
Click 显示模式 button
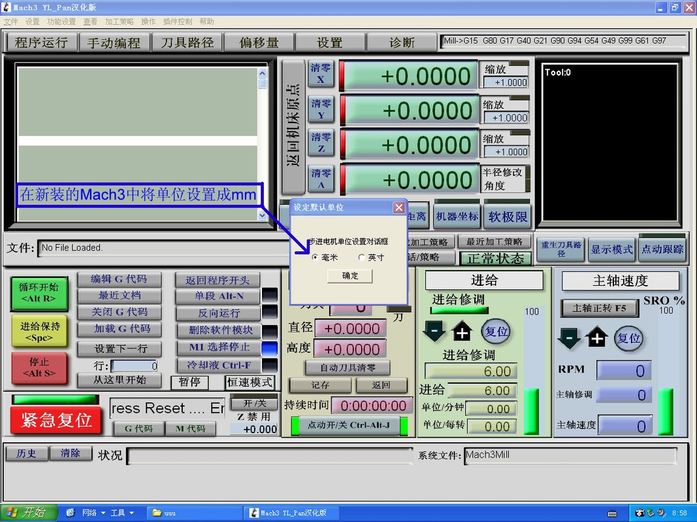point(611,249)
